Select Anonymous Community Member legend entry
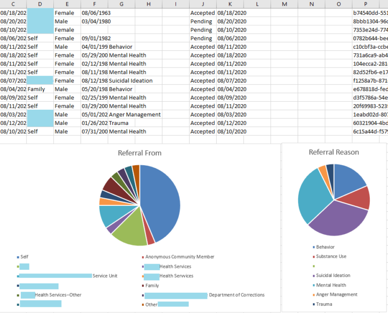Image resolution: width=388 pixels, height=313 pixels. [180, 257]
